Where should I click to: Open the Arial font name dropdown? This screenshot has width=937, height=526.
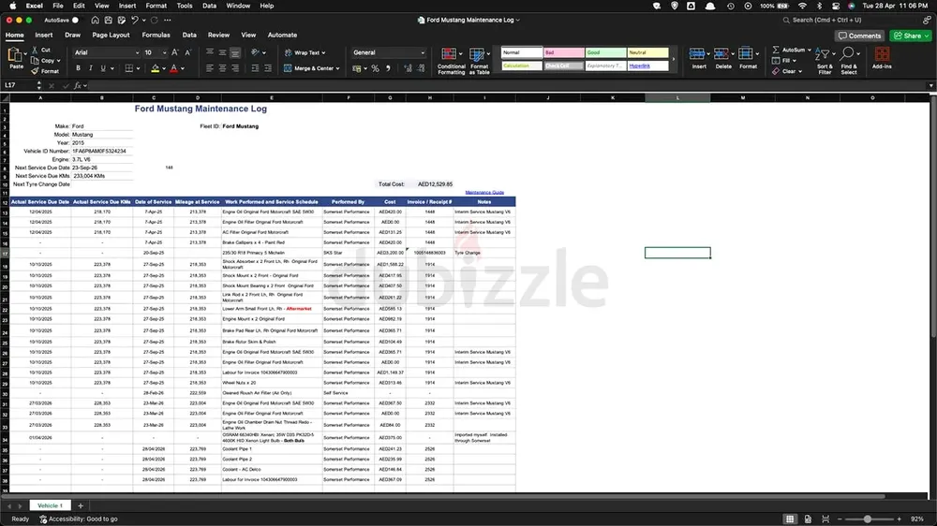click(137, 52)
